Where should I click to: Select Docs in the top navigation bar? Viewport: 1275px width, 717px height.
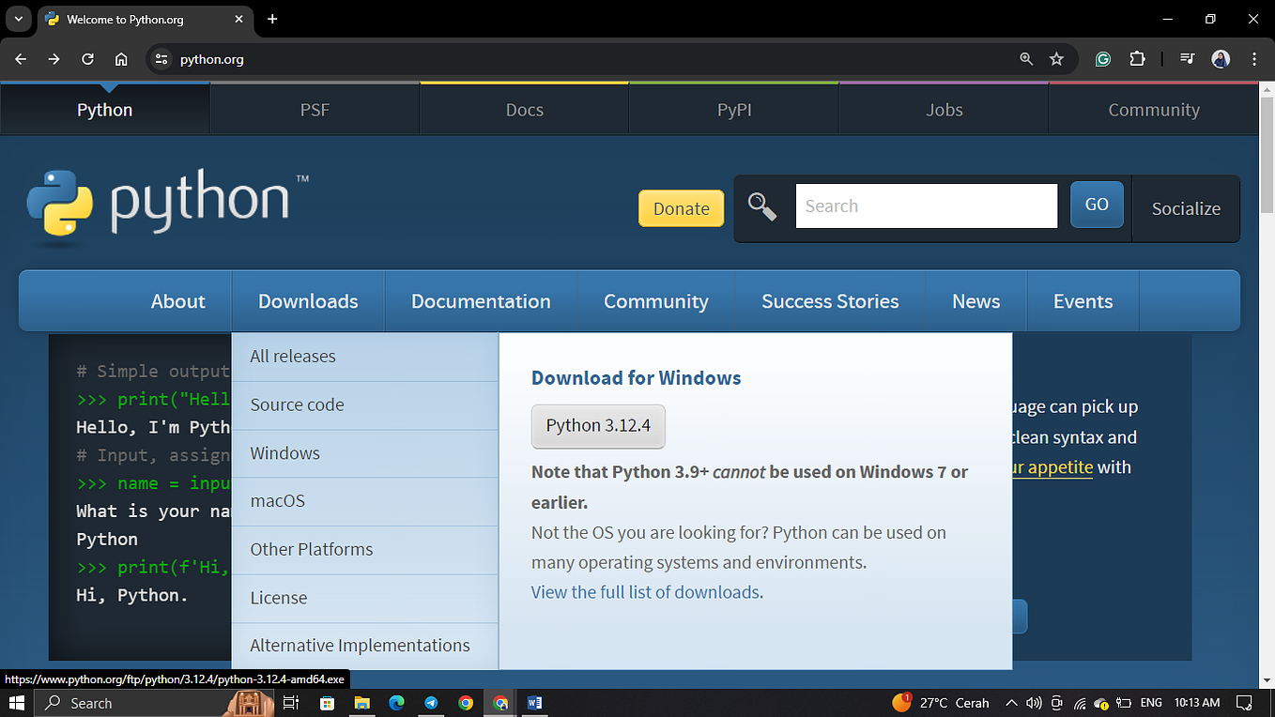pos(524,109)
